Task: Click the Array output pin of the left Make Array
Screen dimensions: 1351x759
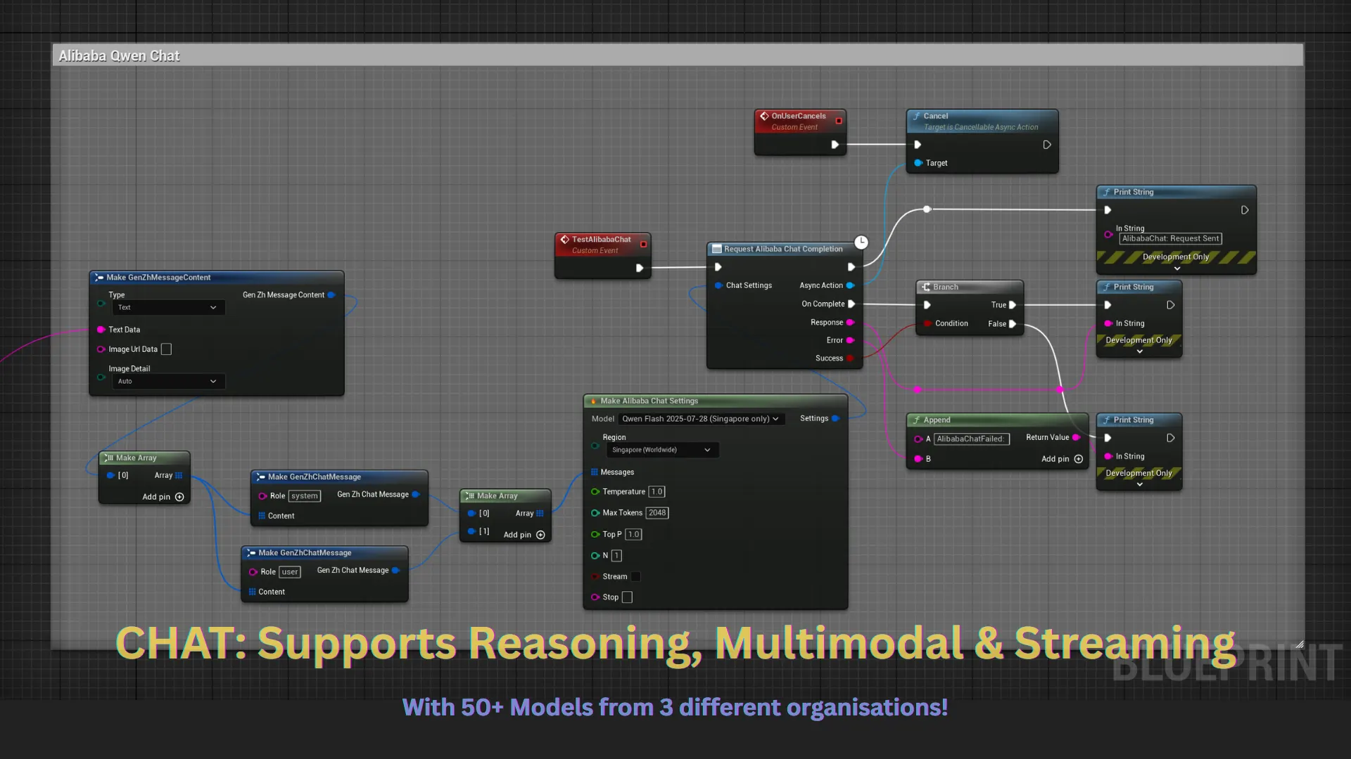Action: 179,476
